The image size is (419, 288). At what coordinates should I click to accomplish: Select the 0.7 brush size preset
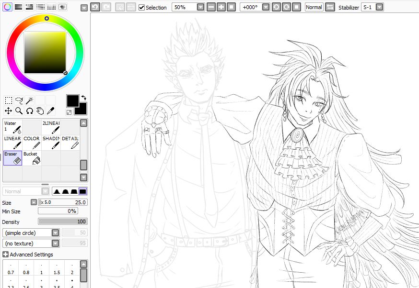pos(11,269)
